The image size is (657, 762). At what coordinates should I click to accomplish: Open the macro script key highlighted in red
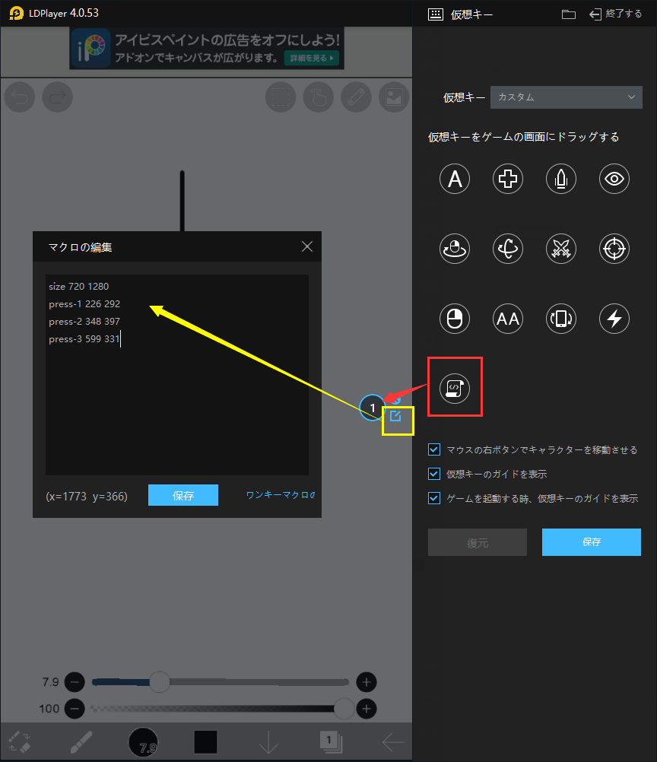(x=455, y=386)
